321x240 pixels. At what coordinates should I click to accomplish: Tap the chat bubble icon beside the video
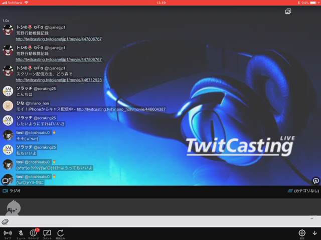pyautogui.click(x=316, y=180)
